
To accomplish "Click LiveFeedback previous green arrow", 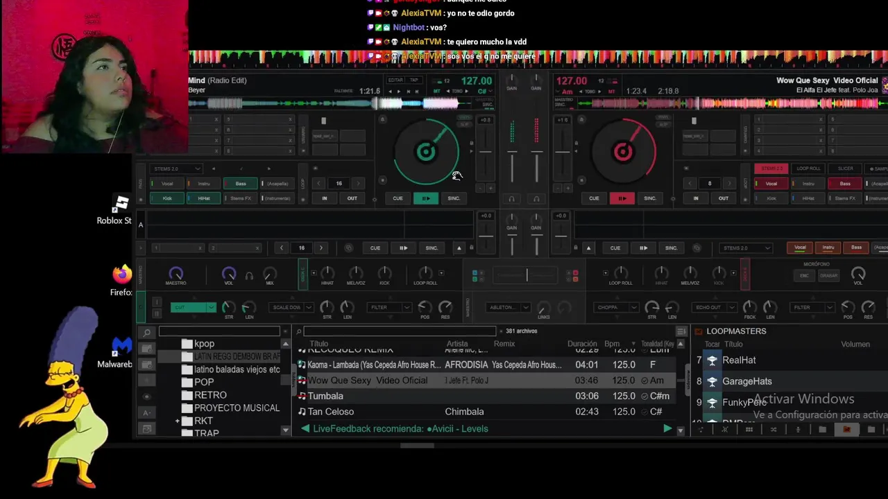I will tap(305, 429).
